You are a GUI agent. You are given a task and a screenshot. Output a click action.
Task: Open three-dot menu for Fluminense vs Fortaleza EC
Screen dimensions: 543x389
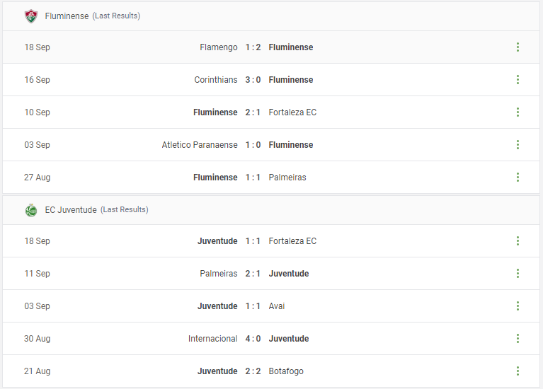point(518,112)
